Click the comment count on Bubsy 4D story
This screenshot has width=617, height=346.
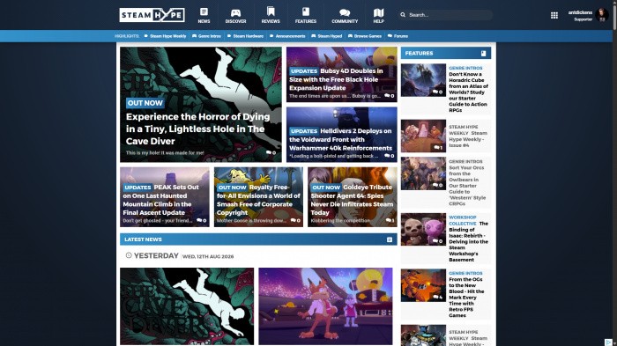(x=390, y=96)
